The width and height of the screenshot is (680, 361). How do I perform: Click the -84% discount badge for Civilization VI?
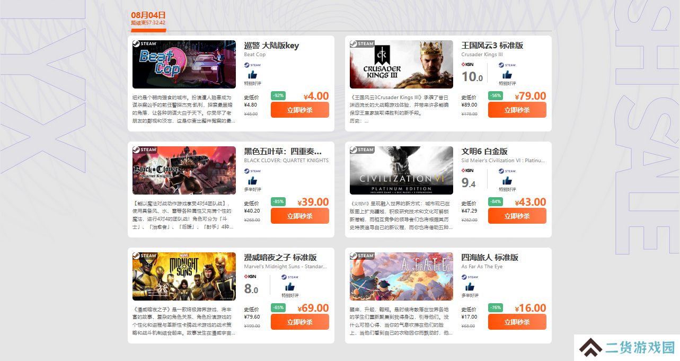(x=496, y=201)
